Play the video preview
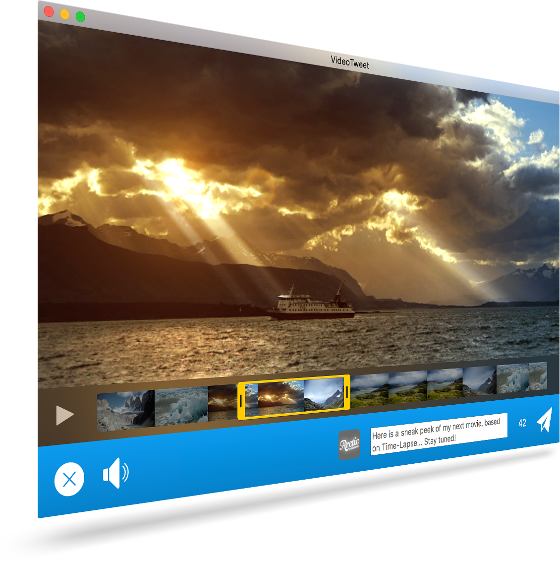 click(x=65, y=415)
